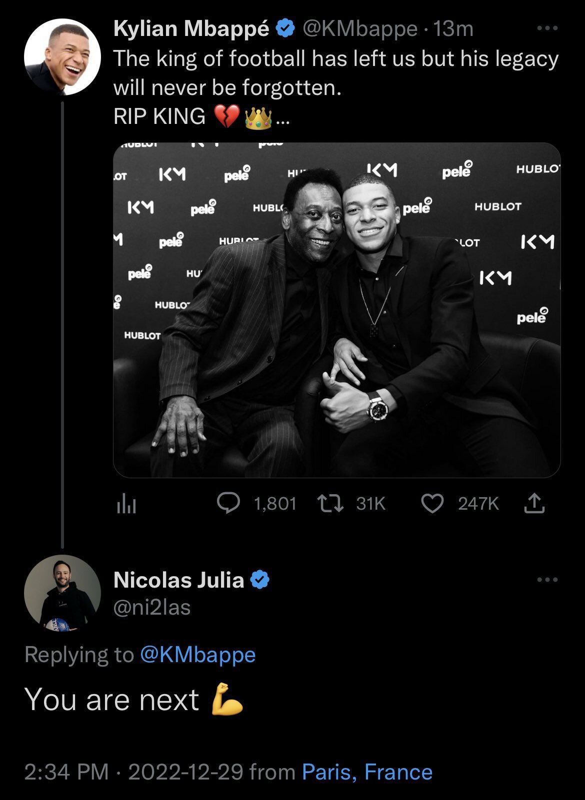Click the verified badge next to Kylian Mbappé

(285, 29)
